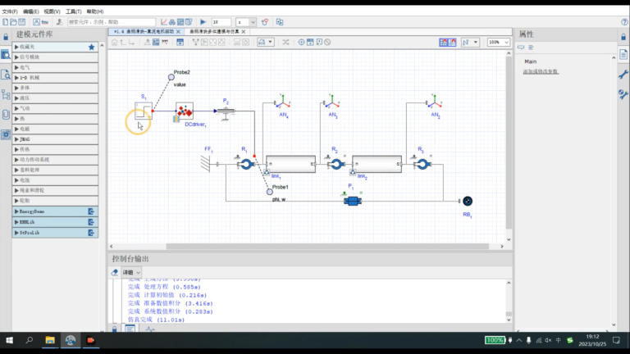The image size is (630, 354).
Task: Open File Explorer from the taskbar
Action: point(50,340)
